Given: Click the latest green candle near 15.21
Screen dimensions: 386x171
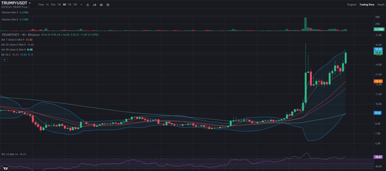Looking at the screenshot, I should tap(346, 58).
